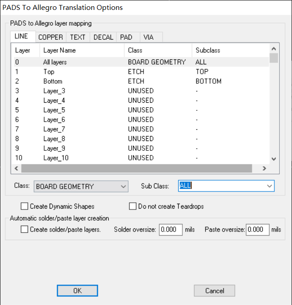Image resolution: width=292 pixels, height=305 pixels.
Task: Confirm with the OK button
Action: click(x=78, y=291)
